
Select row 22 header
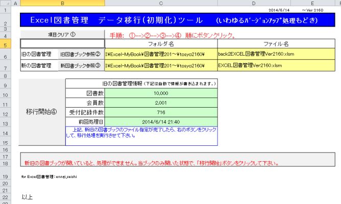pos(6,197)
